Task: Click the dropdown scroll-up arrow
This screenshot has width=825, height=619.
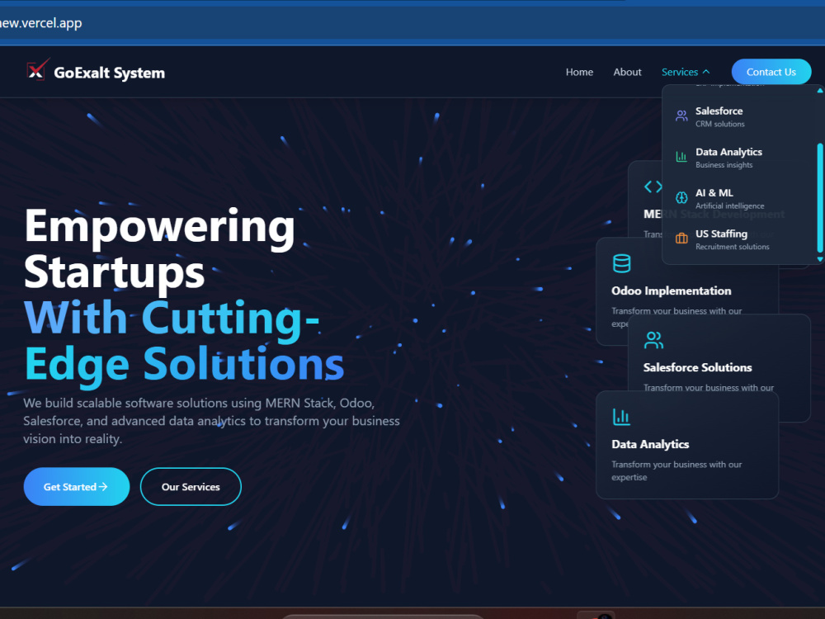Action: coord(820,91)
